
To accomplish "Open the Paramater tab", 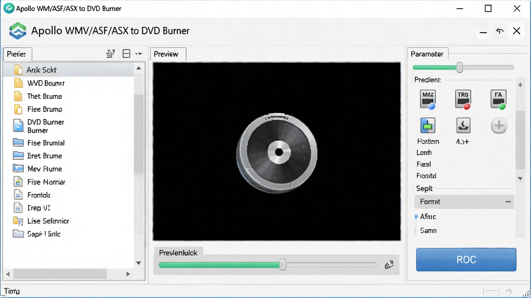I will click(x=427, y=54).
